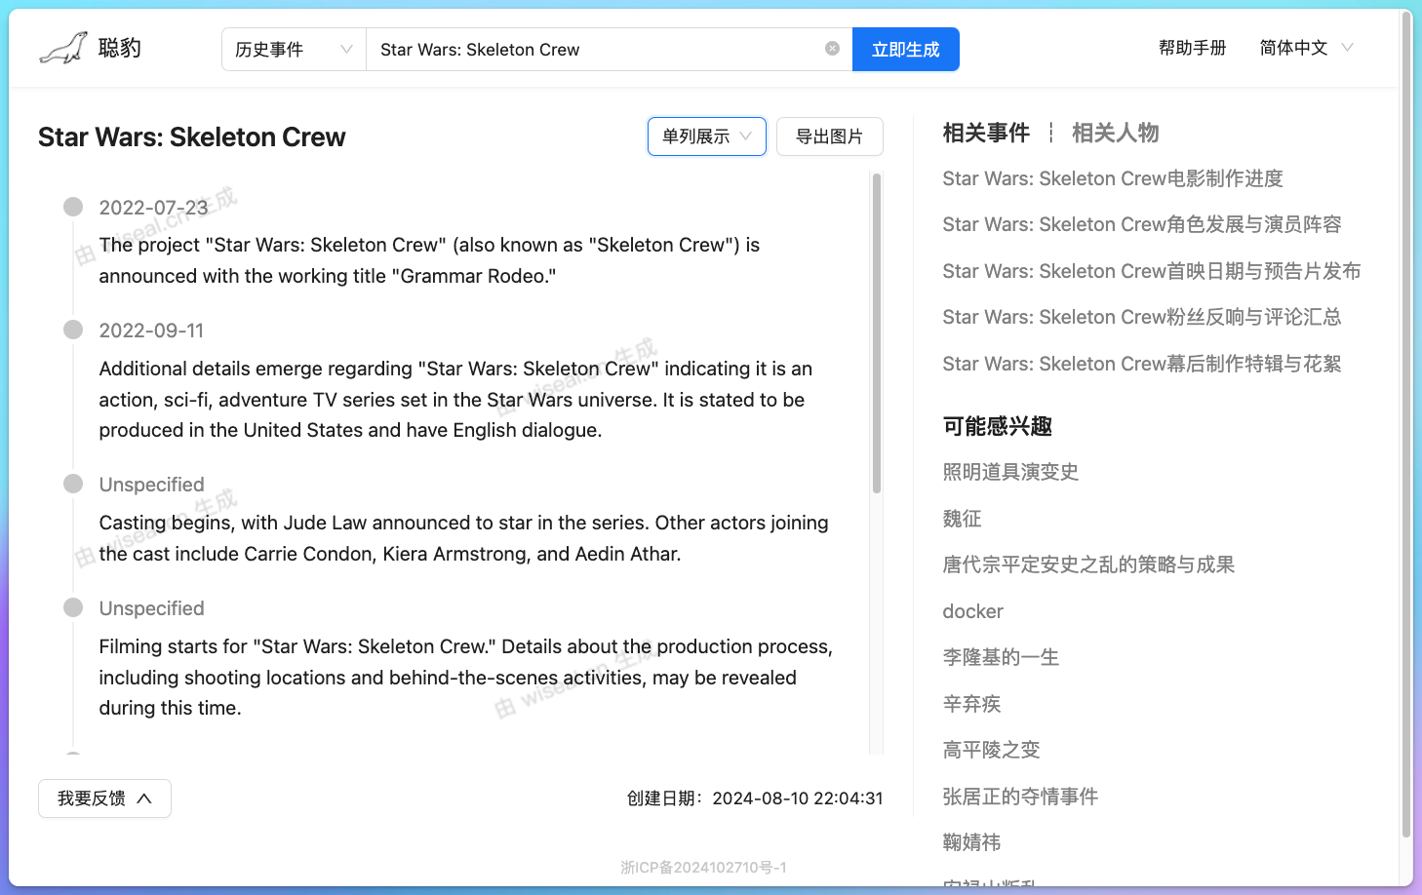The height and width of the screenshot is (895, 1422).
Task: Open the 唐代宗平定安史之乱的策略与成果 suggestion
Action: [1088, 564]
